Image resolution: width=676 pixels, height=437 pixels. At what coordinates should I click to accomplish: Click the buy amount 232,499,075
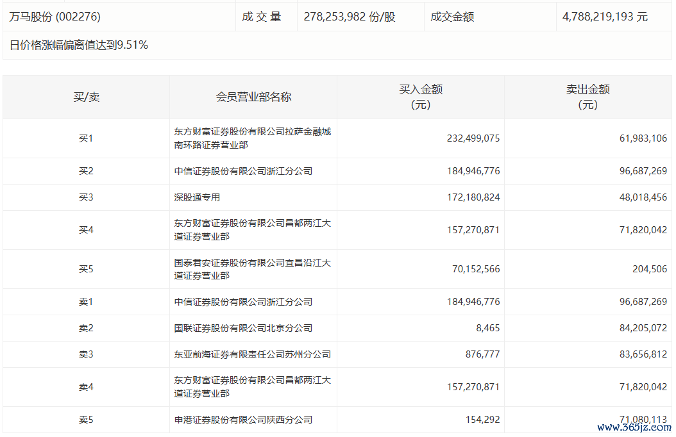click(x=473, y=138)
